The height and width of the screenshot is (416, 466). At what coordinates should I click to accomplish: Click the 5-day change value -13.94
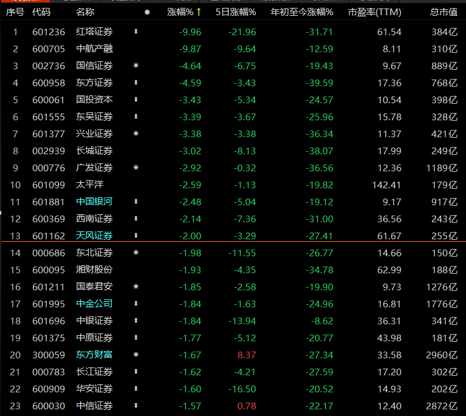[x=242, y=321]
